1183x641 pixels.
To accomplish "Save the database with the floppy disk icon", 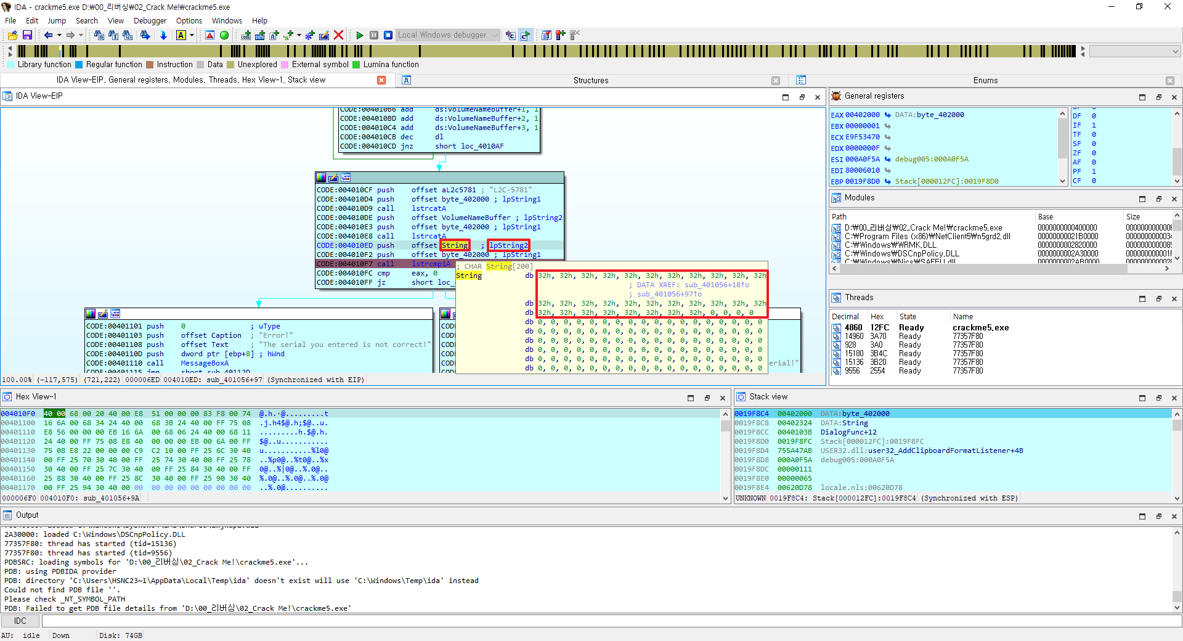I will [27, 35].
